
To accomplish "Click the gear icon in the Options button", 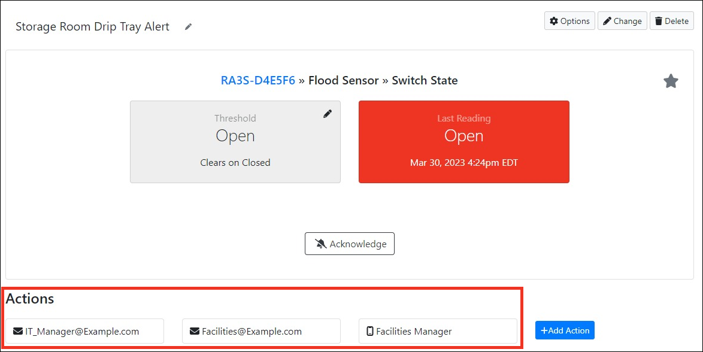I will [554, 21].
